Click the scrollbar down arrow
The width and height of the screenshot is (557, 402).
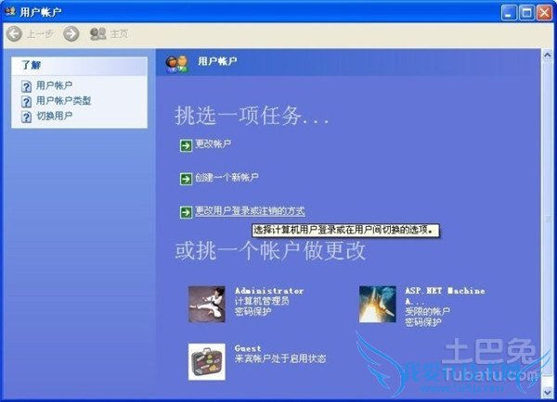point(548,392)
